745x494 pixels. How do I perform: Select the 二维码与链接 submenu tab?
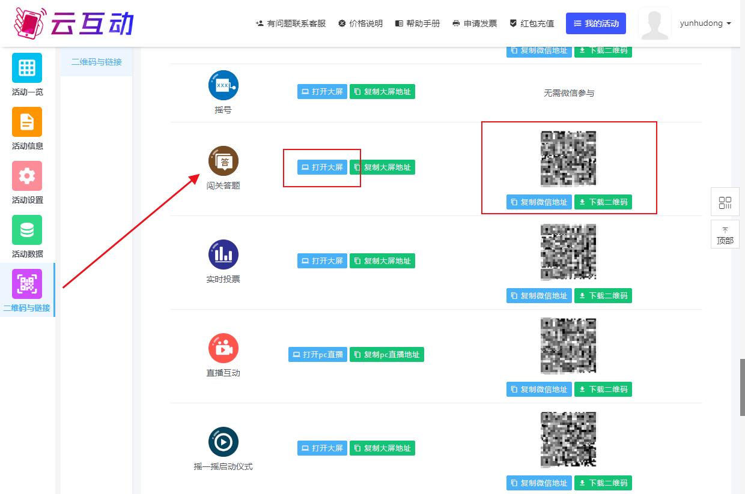tap(96, 62)
